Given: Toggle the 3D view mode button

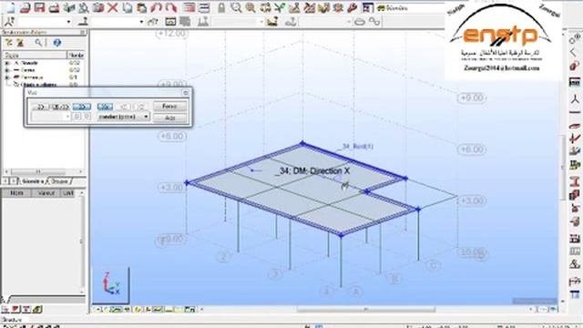Looking at the screenshot, I should pos(82,107).
